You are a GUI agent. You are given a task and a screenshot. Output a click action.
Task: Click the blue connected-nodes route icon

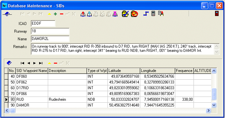point(146,14)
